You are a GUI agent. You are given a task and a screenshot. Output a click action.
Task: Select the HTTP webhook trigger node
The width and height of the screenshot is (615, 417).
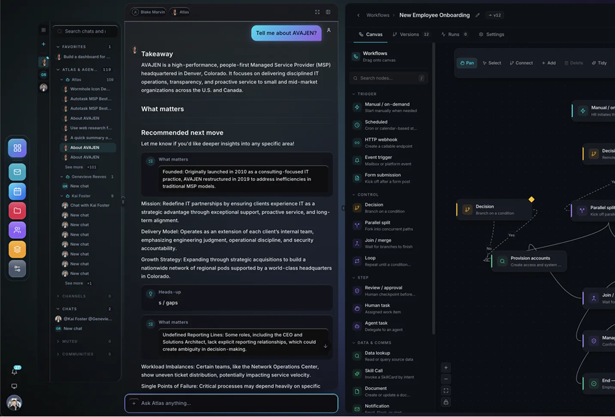pyautogui.click(x=388, y=142)
